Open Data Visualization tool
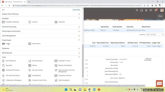Image resolution: width=165 pixels, height=92 pixels. 64,80
